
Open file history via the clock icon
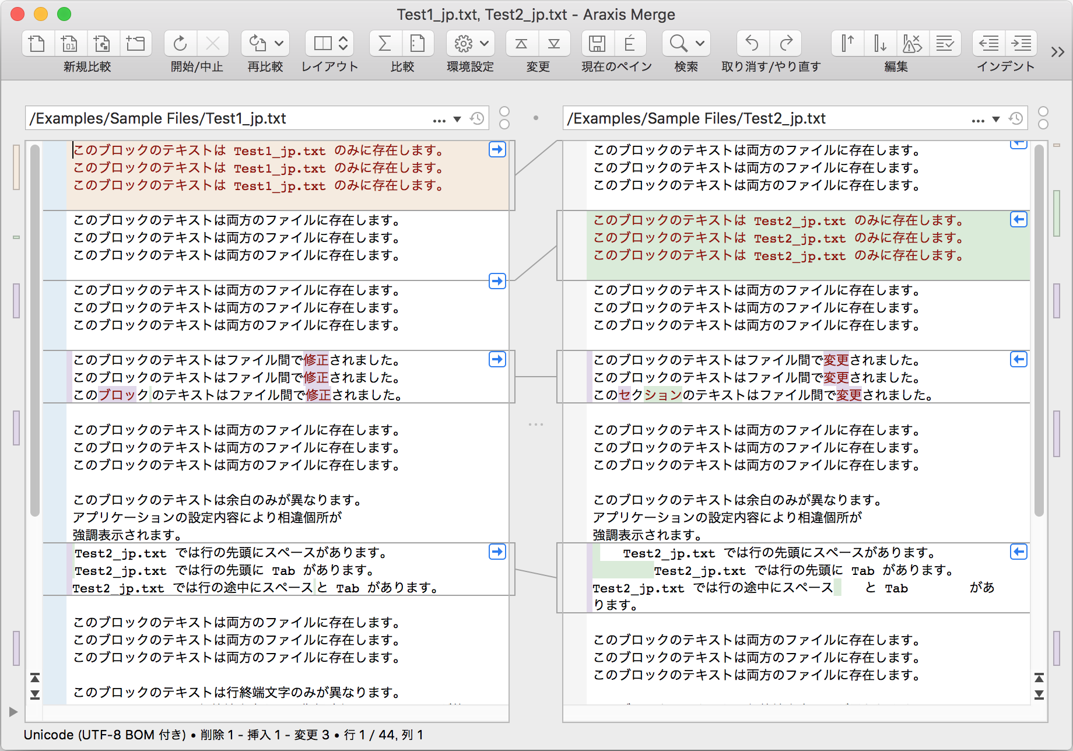tap(477, 118)
